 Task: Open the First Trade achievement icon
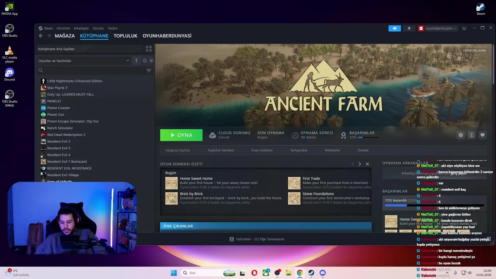(x=294, y=183)
